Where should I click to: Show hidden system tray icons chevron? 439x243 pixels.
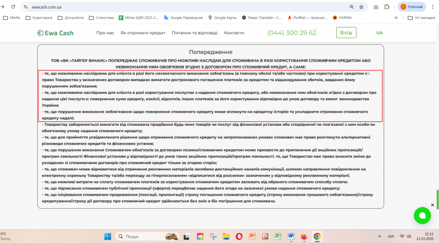[380, 237]
